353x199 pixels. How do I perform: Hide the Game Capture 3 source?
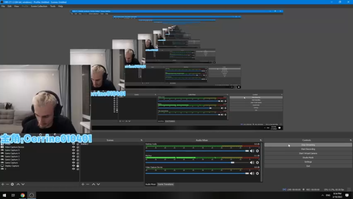coord(73,160)
